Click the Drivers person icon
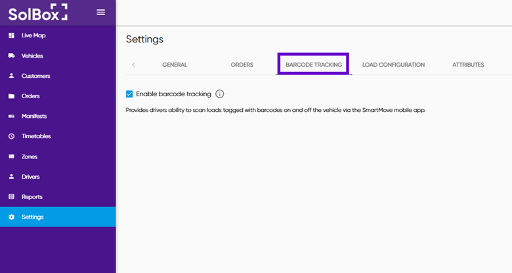Image resolution: width=512 pixels, height=273 pixels. point(11,177)
